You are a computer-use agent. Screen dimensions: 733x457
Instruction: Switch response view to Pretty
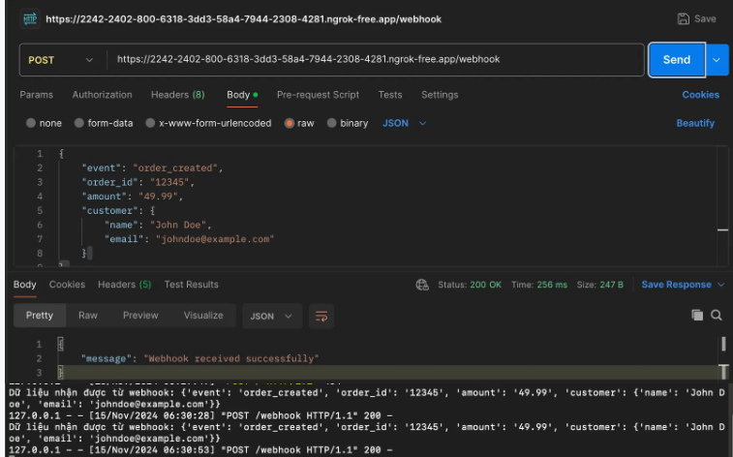(x=40, y=316)
